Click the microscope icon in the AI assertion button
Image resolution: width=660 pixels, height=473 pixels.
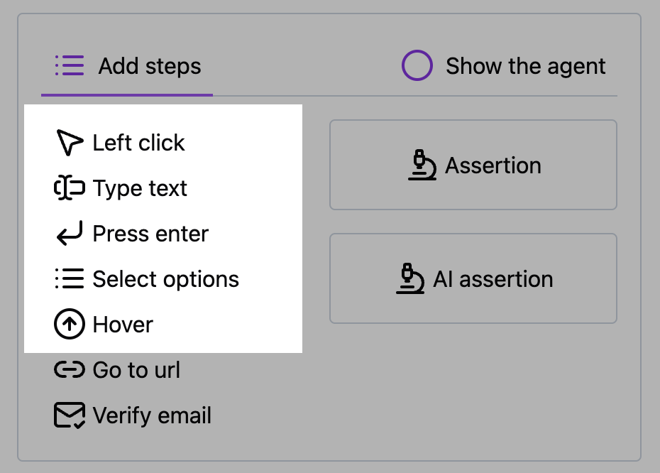pyautogui.click(x=410, y=279)
